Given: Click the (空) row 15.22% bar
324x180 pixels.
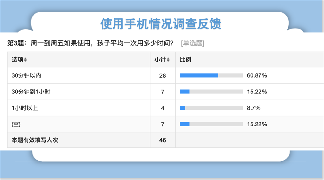Looking at the screenshot, I should pos(211,124).
